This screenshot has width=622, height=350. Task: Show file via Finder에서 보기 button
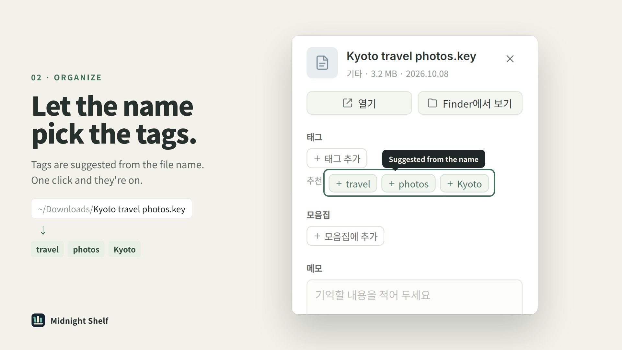(470, 103)
